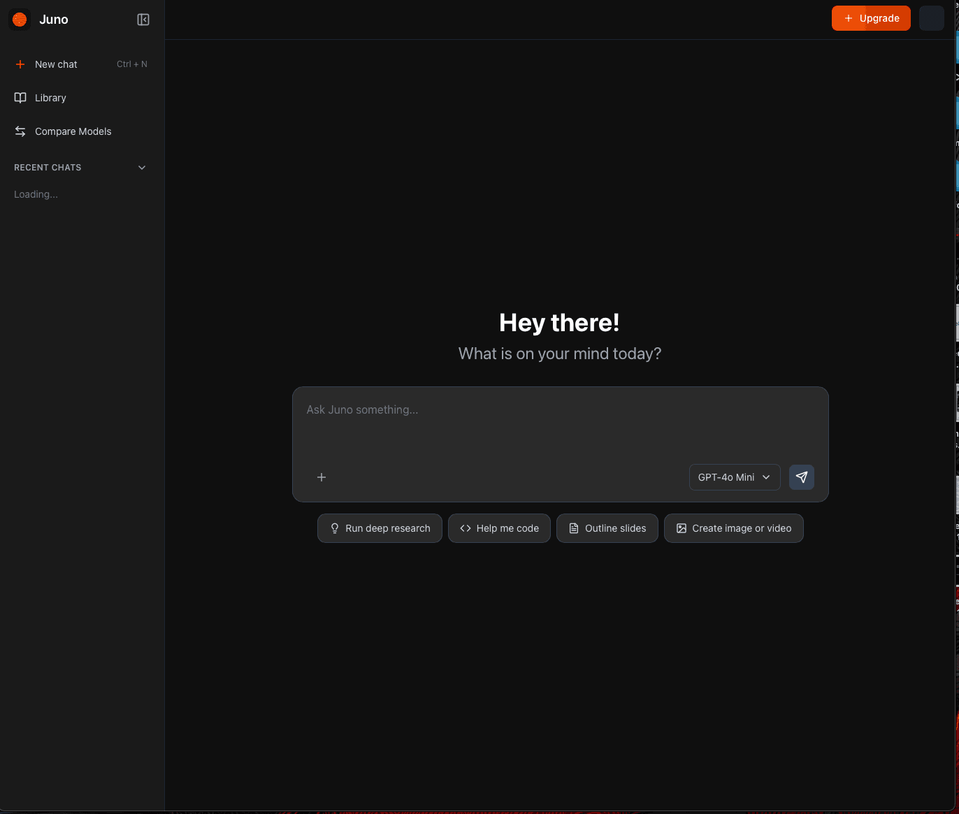Choose Create image or video suggestion

[x=734, y=528]
